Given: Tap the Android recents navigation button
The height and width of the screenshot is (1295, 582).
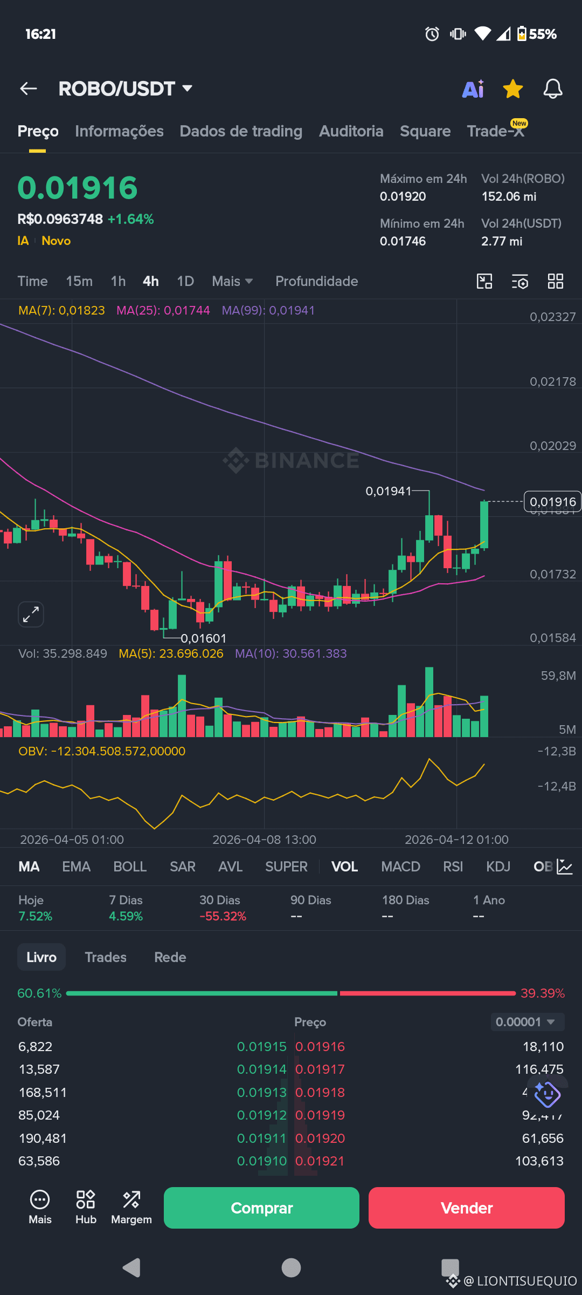Looking at the screenshot, I should point(450,1267).
